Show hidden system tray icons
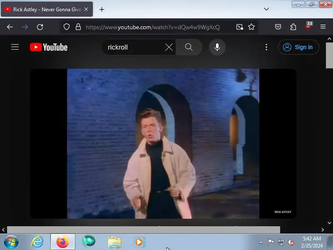Screen dimensions: 333x250 coord(261,242)
